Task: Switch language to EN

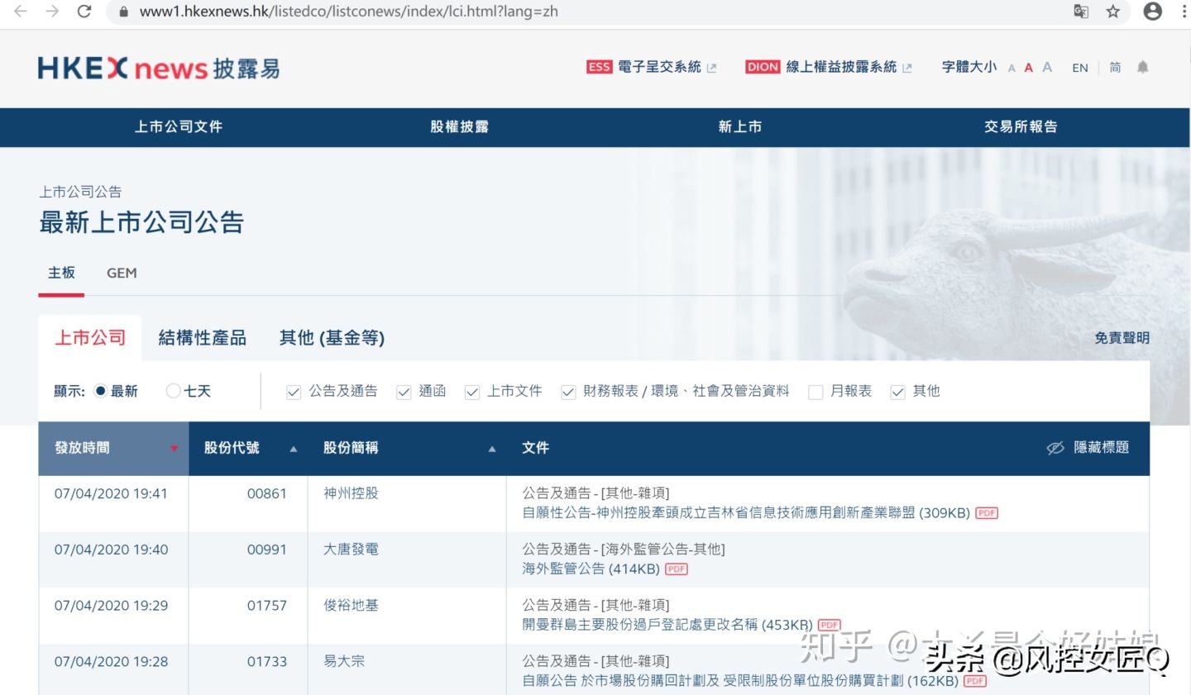Action: (1079, 67)
